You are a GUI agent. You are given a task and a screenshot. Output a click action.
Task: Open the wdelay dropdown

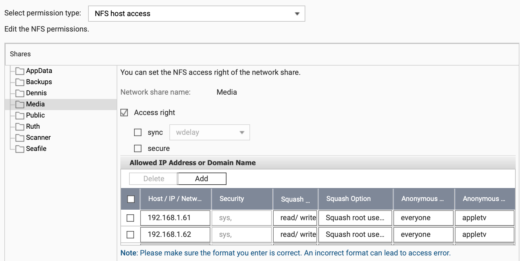pyautogui.click(x=210, y=132)
